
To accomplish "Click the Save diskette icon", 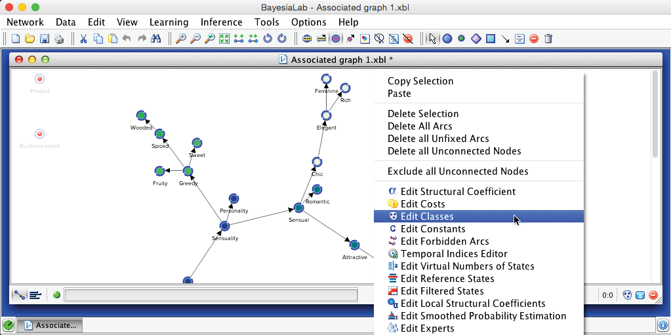I will tap(45, 39).
